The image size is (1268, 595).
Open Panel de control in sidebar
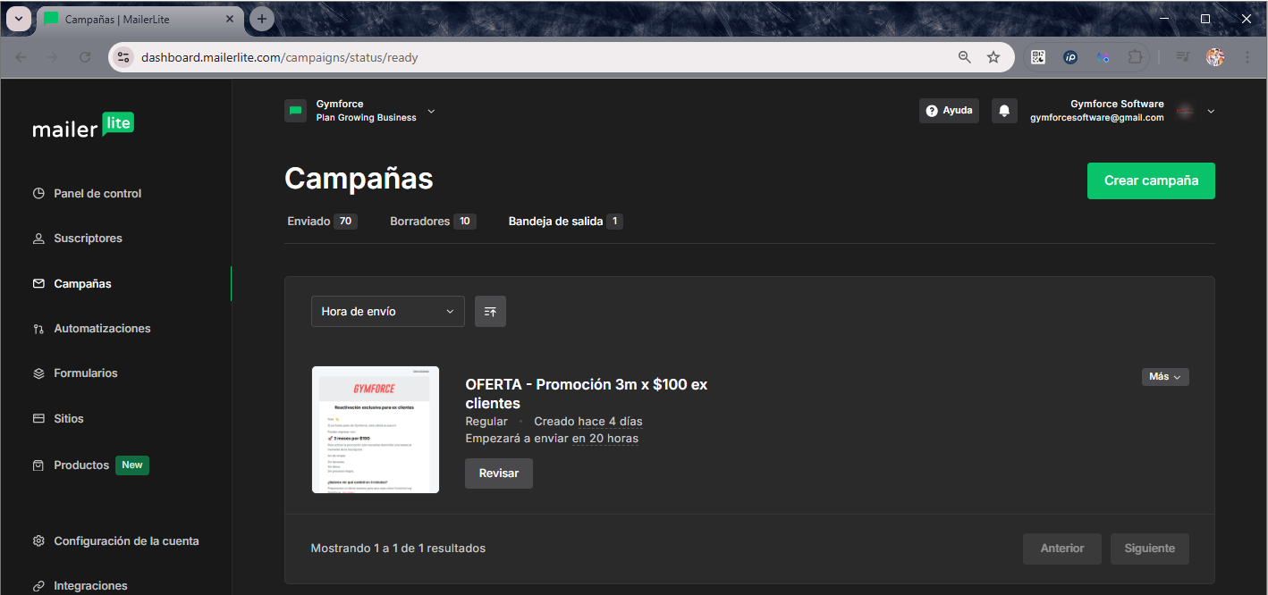coord(97,194)
